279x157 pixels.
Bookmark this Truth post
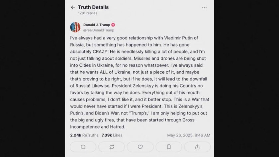coord(169,147)
